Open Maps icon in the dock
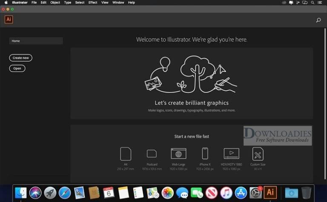Image resolution: width=327 pixels, height=202 pixels. (x=153, y=193)
